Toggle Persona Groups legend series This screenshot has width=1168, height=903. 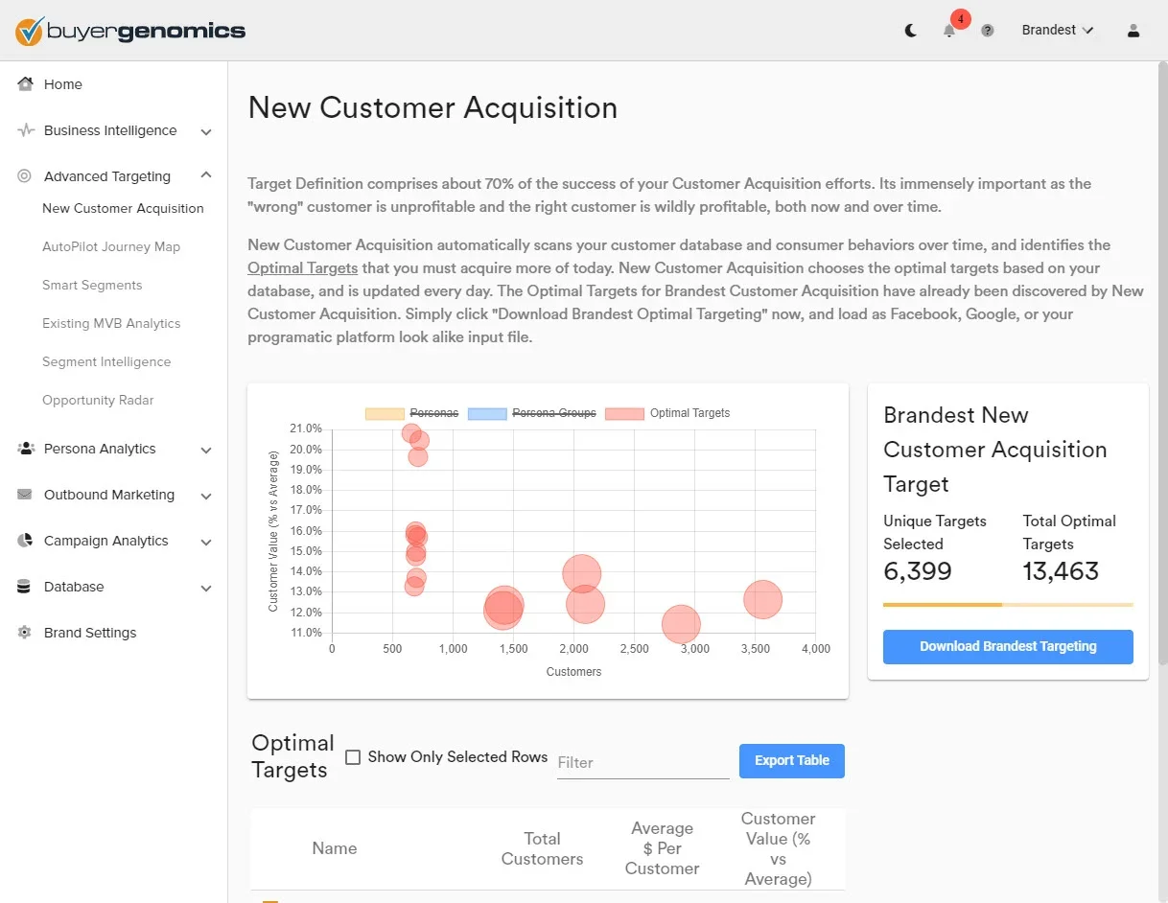tap(487, 413)
